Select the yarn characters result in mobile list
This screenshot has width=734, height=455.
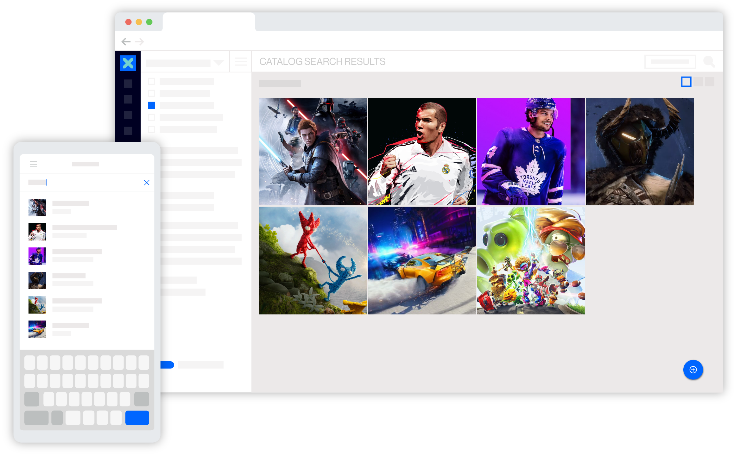point(87,305)
